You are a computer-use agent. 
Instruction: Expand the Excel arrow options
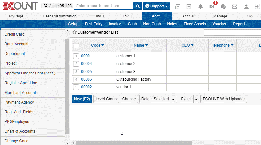(196, 99)
